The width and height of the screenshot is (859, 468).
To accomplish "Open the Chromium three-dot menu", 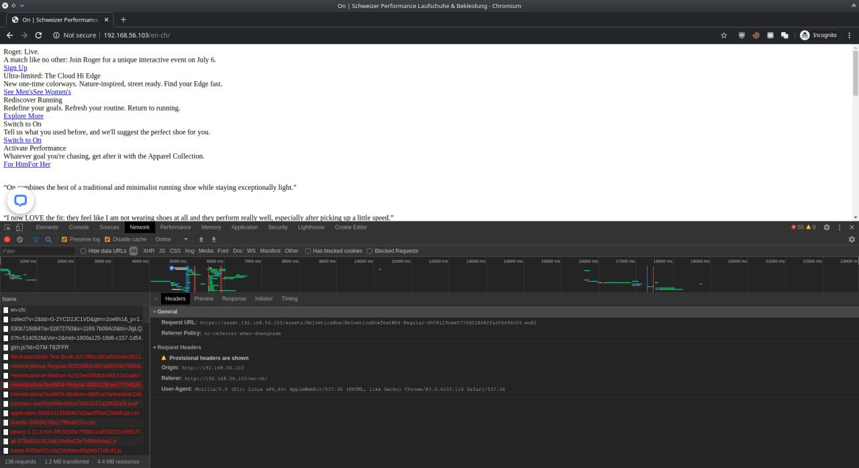I will (x=850, y=36).
